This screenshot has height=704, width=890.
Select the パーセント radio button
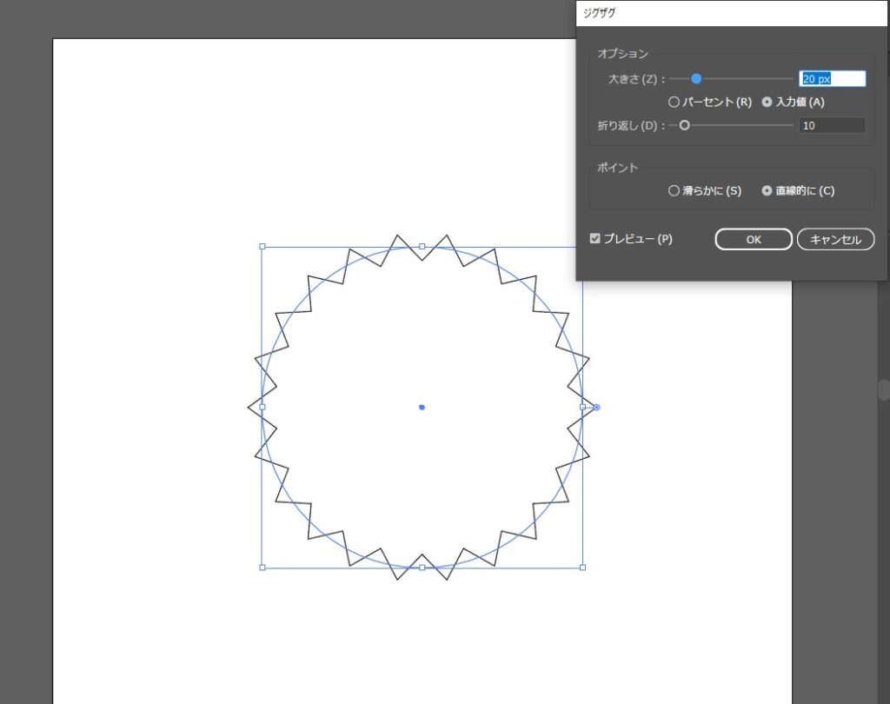[674, 103]
